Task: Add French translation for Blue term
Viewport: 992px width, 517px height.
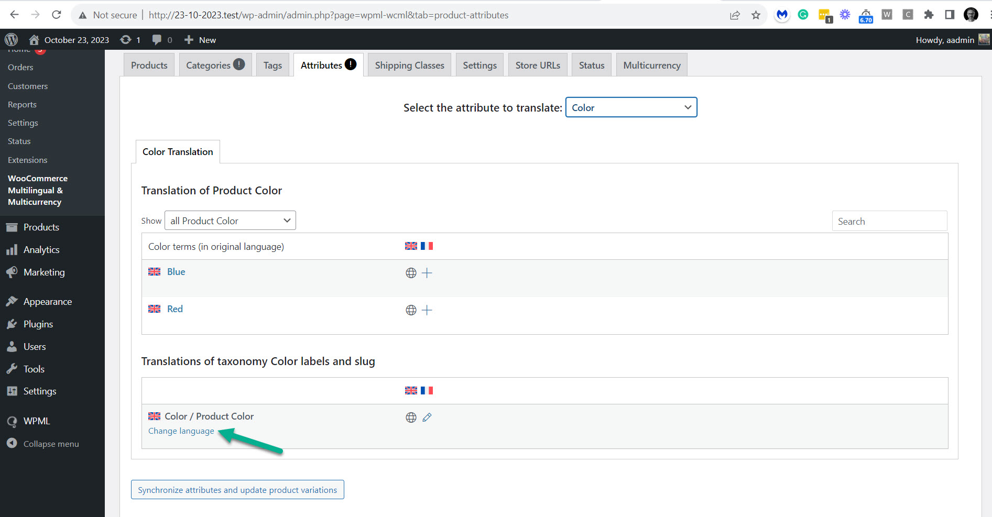Action: (x=427, y=273)
